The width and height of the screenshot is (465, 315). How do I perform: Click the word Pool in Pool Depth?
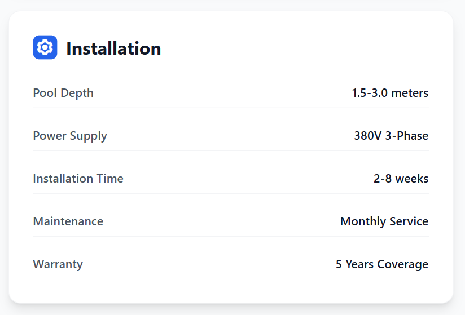pyautogui.click(x=44, y=93)
